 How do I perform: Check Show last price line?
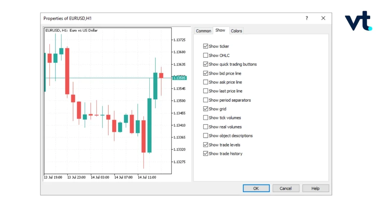[x=206, y=91]
